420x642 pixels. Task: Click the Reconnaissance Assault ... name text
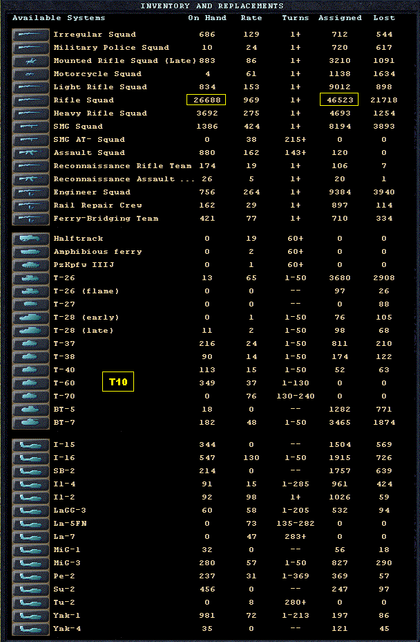(x=124, y=179)
